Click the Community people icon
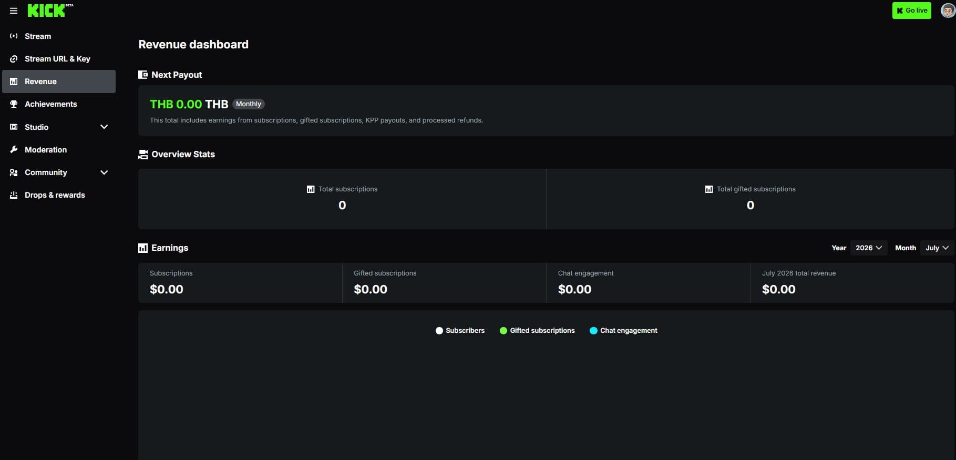956x460 pixels. point(14,172)
